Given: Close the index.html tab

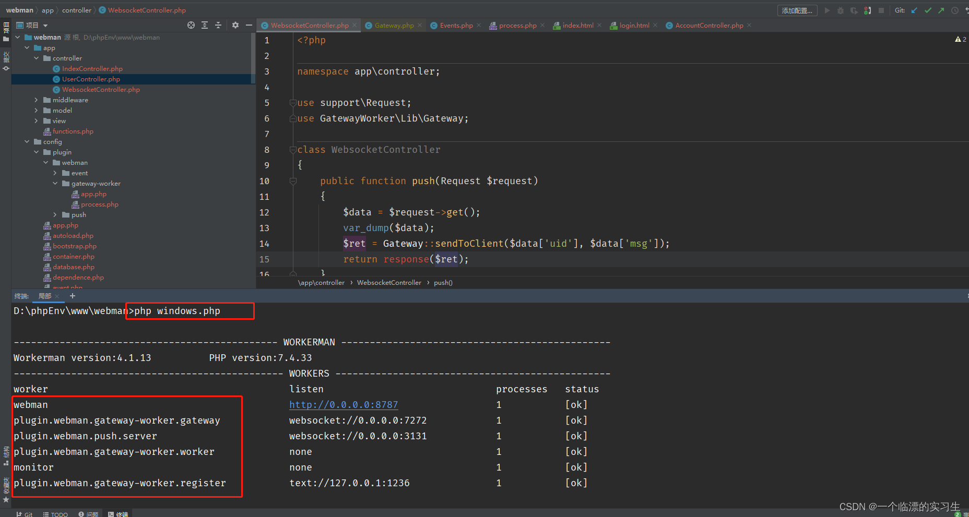Looking at the screenshot, I should click(599, 25).
